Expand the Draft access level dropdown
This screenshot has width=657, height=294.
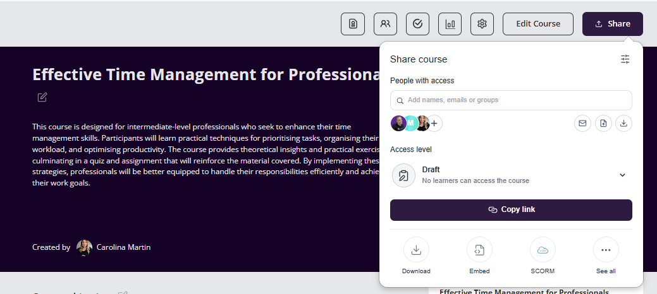click(x=622, y=175)
